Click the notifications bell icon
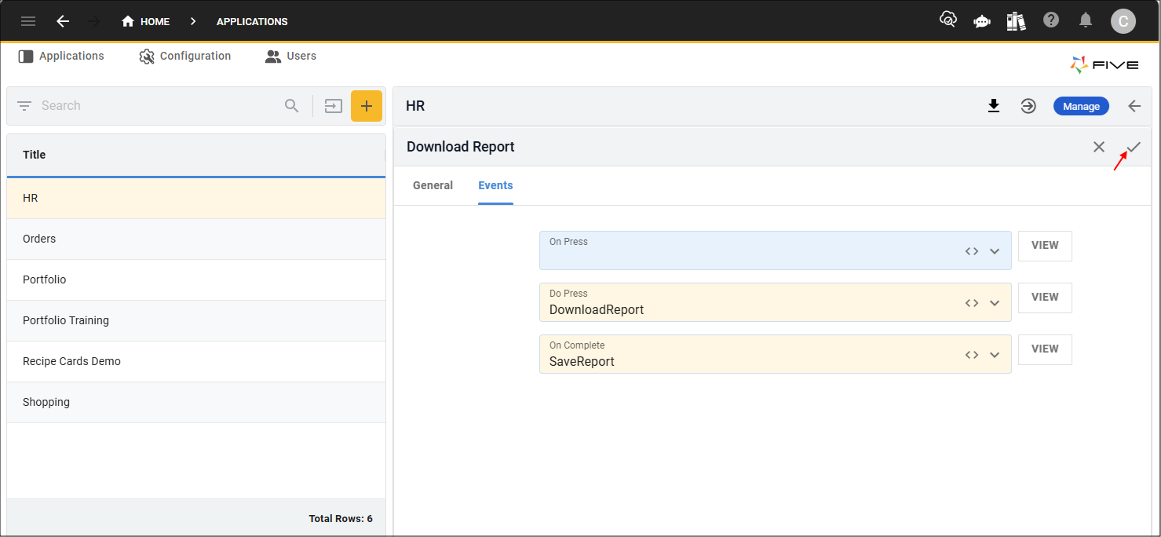The width and height of the screenshot is (1161, 537). (1086, 20)
